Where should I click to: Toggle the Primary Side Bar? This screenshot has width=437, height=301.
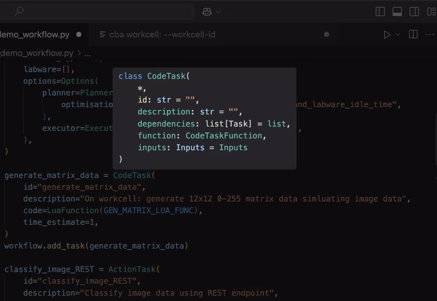click(x=380, y=11)
